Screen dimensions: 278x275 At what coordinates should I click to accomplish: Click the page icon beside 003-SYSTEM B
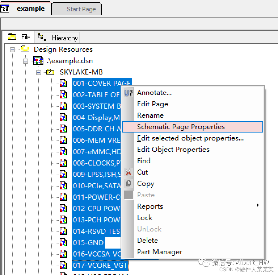pos(63,106)
